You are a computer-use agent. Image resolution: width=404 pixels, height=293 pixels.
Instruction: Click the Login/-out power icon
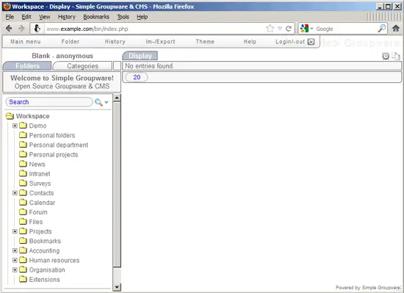[x=311, y=42]
